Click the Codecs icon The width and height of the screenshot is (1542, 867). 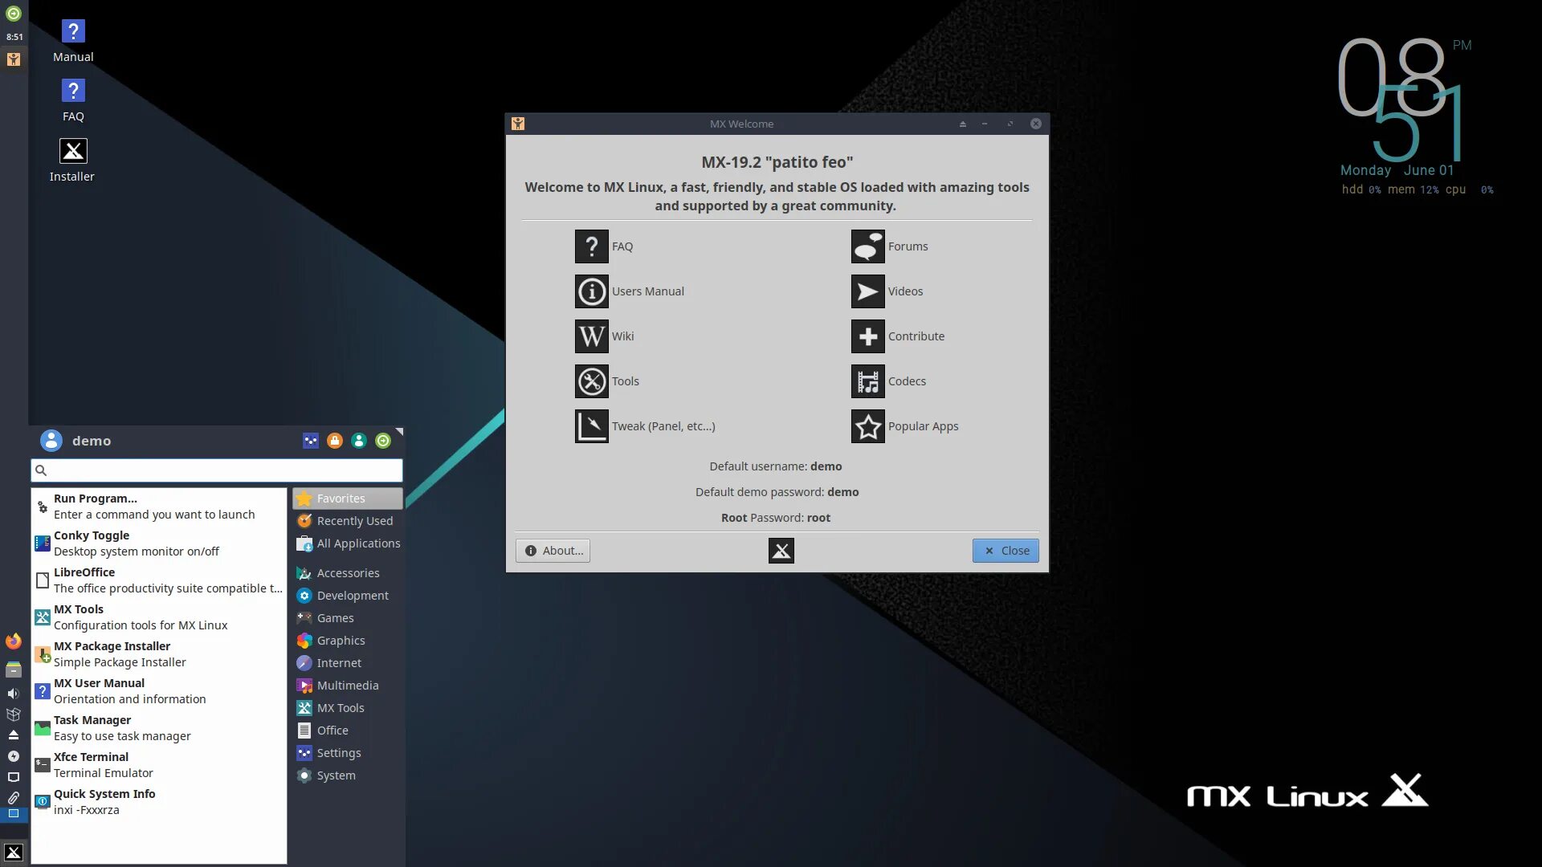[867, 381]
